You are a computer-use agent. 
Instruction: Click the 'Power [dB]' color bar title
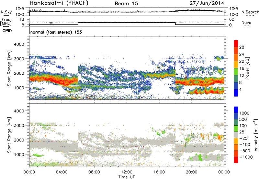[247, 68]
